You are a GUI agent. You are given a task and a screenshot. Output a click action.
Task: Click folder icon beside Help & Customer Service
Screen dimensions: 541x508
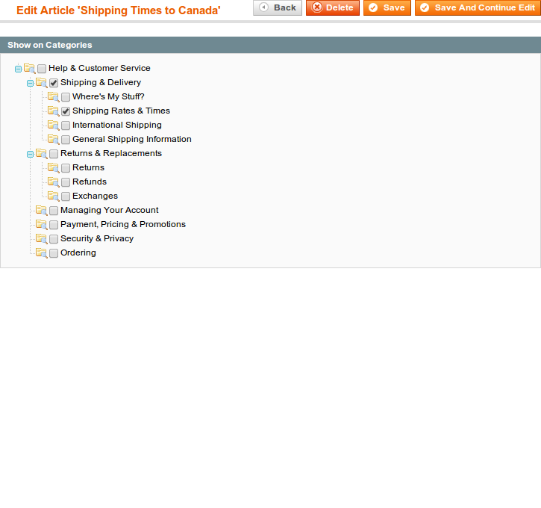(x=30, y=69)
